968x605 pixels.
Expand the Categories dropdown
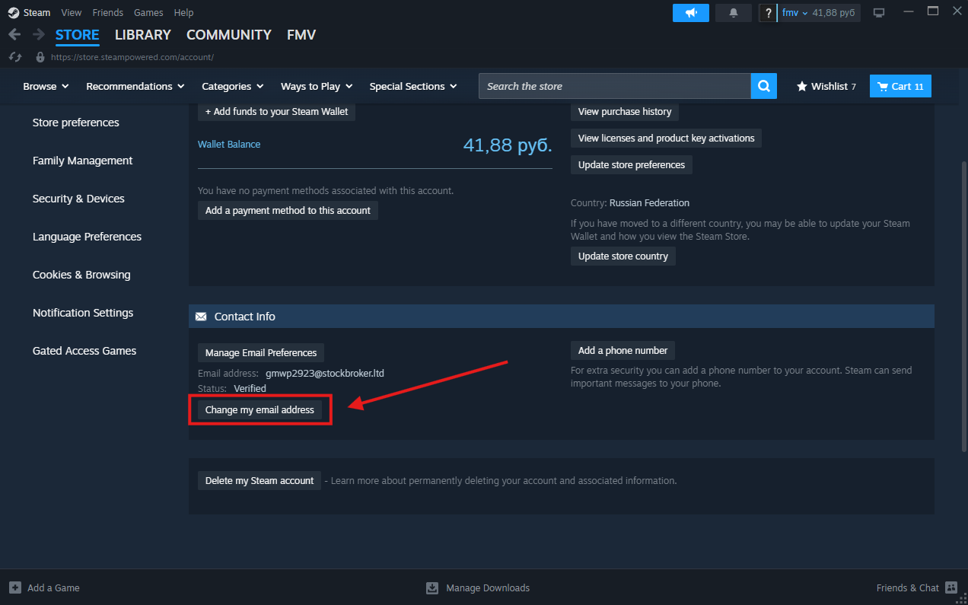pos(232,86)
